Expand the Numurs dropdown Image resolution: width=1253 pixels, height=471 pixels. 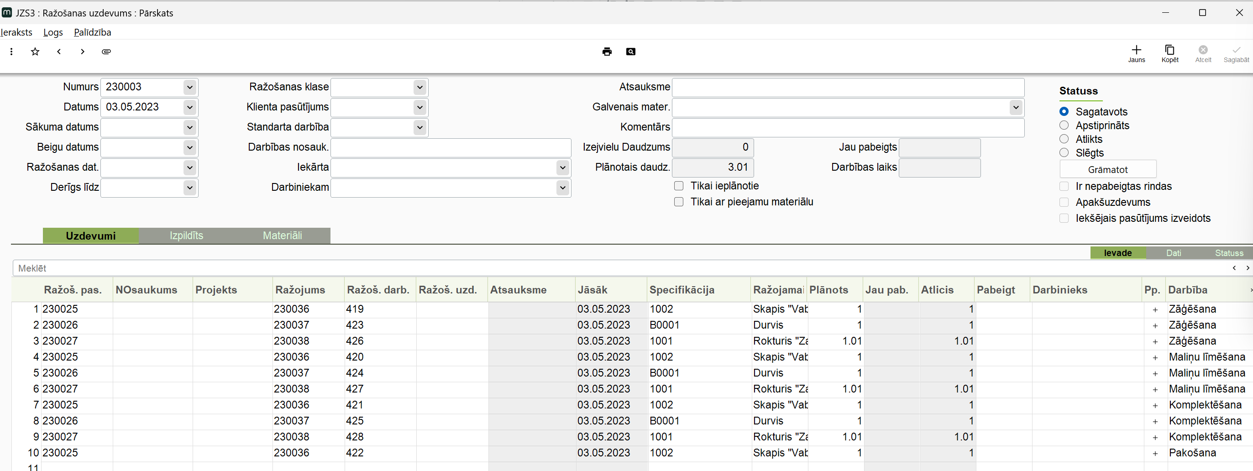[190, 88]
